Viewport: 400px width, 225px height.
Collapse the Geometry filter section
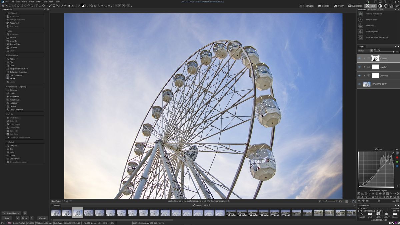[6, 55]
